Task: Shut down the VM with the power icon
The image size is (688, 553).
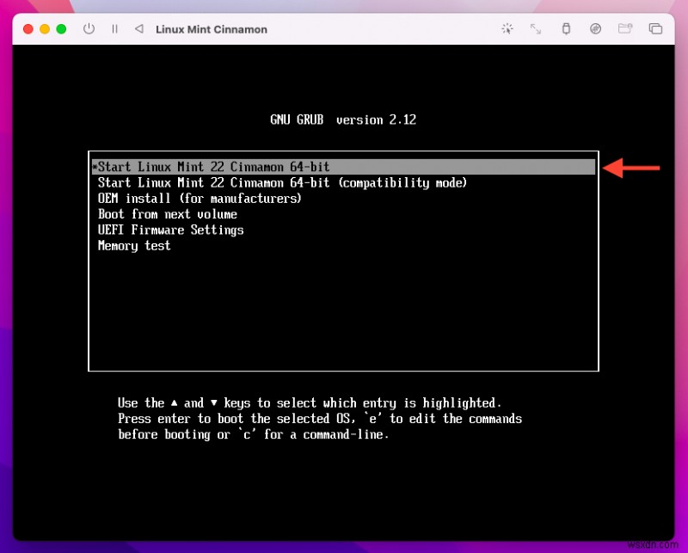Action: coord(89,29)
